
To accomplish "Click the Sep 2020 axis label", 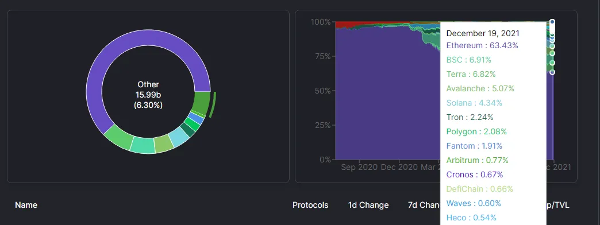I will point(359,167).
